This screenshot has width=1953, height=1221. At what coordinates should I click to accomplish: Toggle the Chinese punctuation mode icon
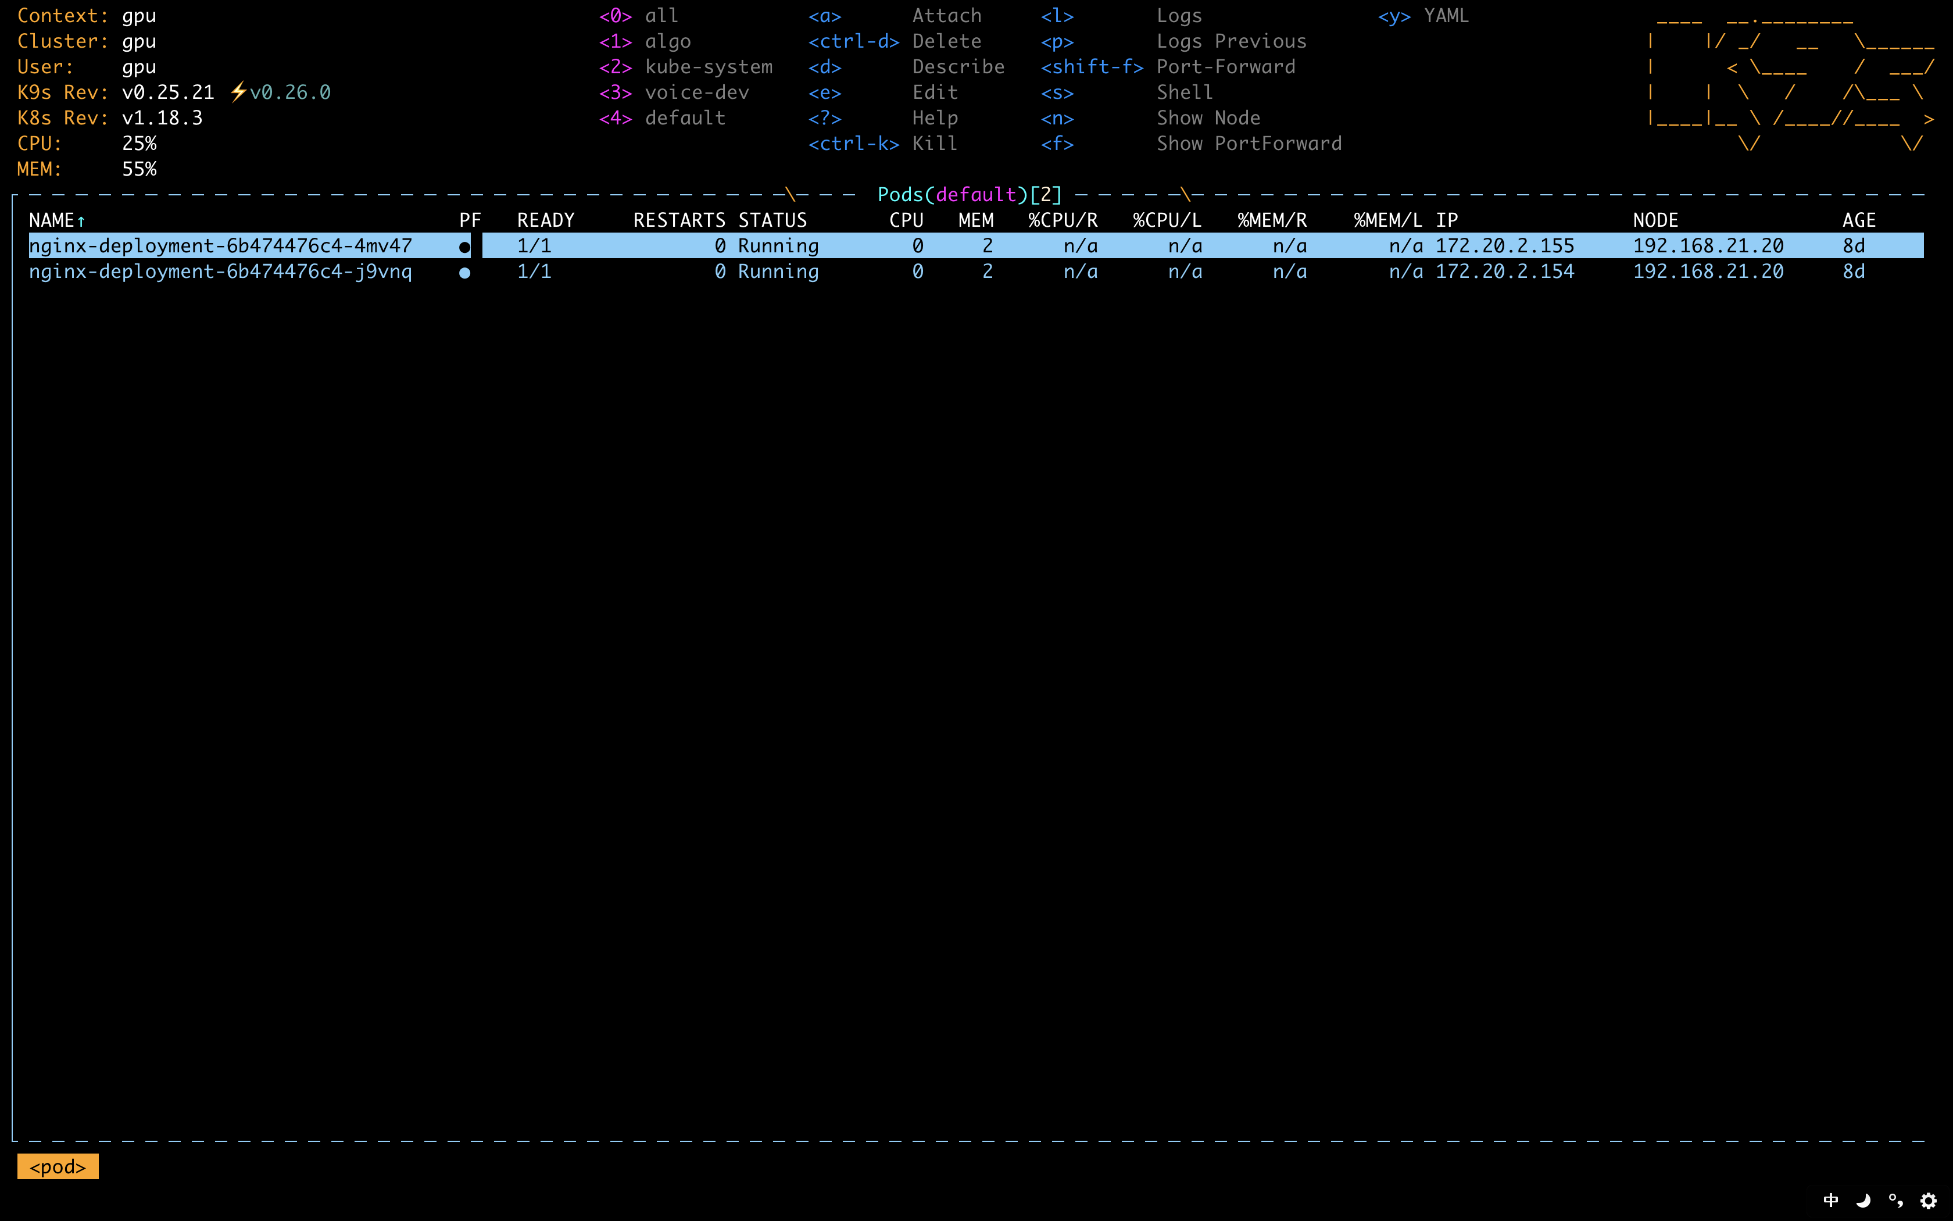coord(1895,1201)
